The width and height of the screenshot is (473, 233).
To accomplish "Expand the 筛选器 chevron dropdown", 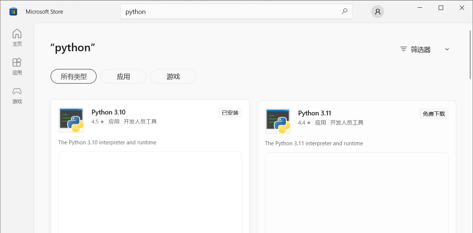I will coord(447,49).
